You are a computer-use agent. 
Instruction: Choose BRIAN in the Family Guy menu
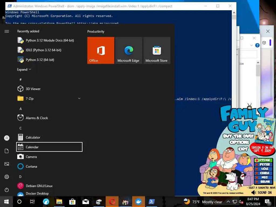[263, 182]
